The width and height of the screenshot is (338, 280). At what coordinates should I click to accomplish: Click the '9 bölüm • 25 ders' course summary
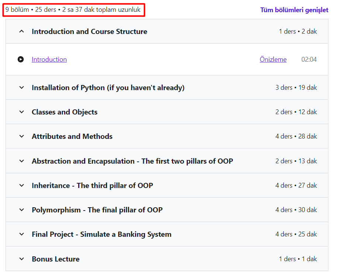[73, 10]
